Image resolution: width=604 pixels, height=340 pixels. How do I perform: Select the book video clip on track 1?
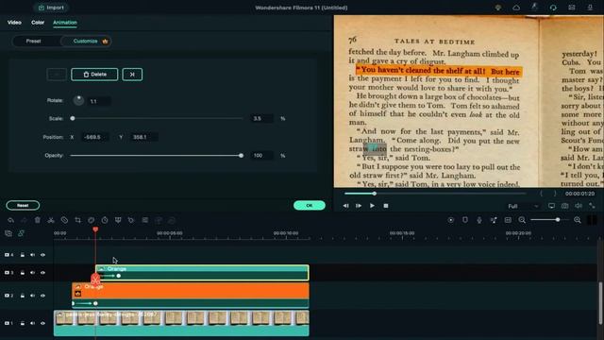tap(181, 323)
